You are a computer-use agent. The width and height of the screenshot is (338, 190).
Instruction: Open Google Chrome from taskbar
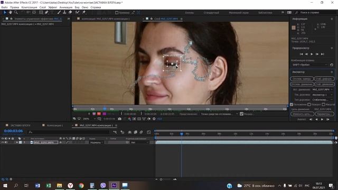pos(81,185)
